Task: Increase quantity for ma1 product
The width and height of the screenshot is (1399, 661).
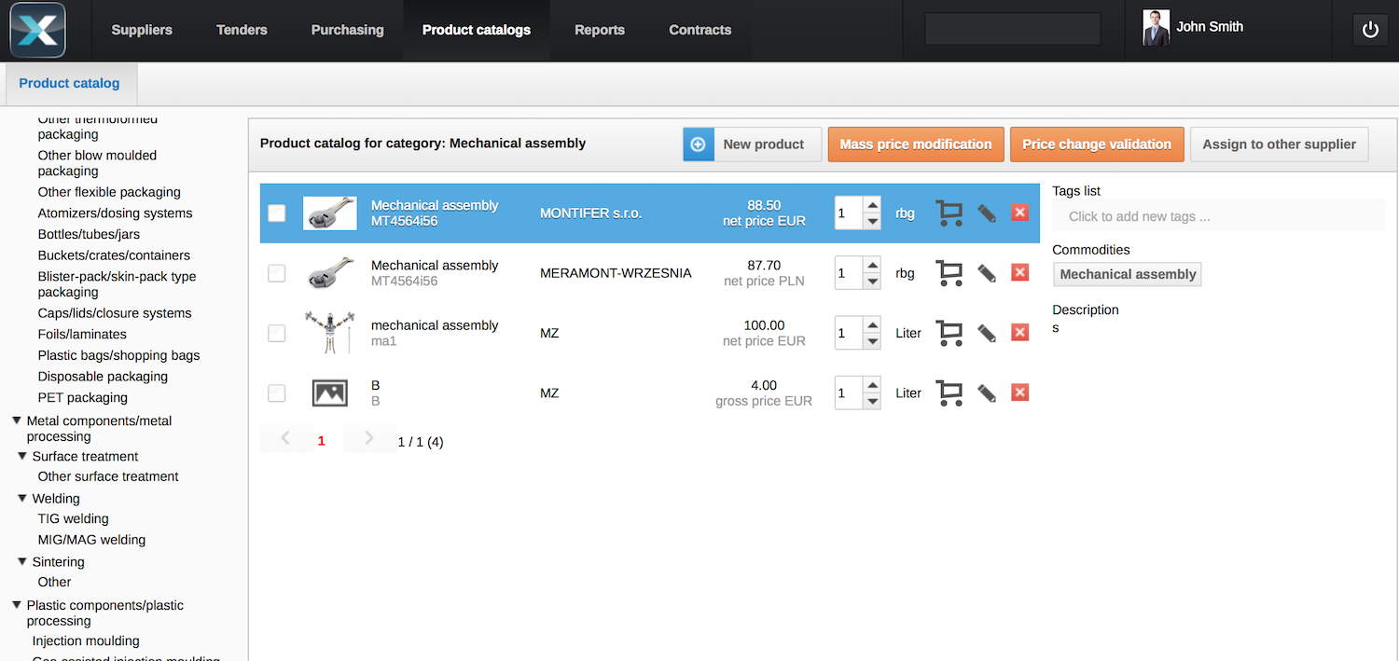Action: pyautogui.click(x=872, y=324)
